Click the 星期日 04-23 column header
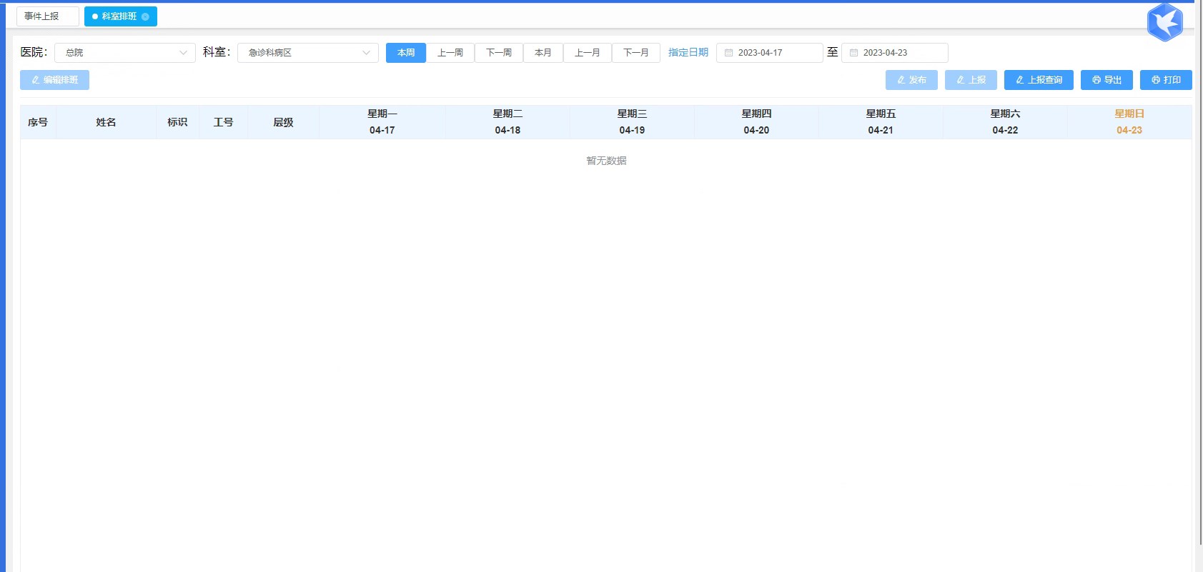The height and width of the screenshot is (572, 1203). (1129, 122)
